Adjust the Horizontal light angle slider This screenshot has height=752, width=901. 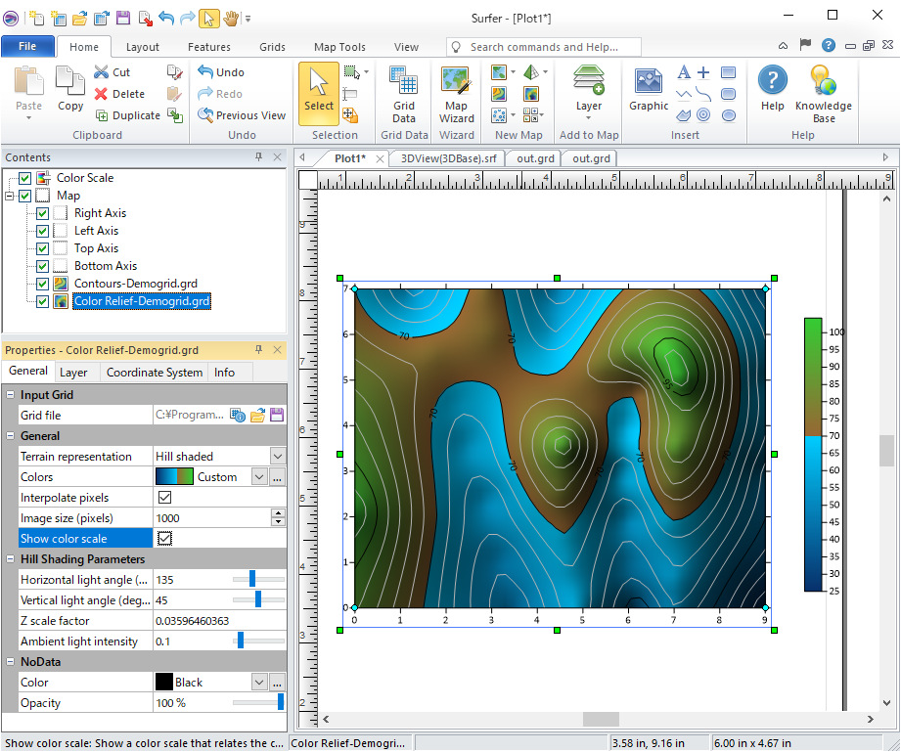coord(252,580)
